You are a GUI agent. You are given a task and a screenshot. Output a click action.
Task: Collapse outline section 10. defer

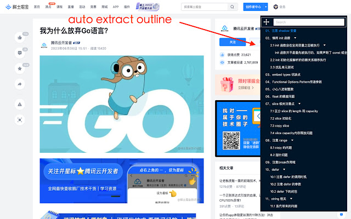(284, 170)
